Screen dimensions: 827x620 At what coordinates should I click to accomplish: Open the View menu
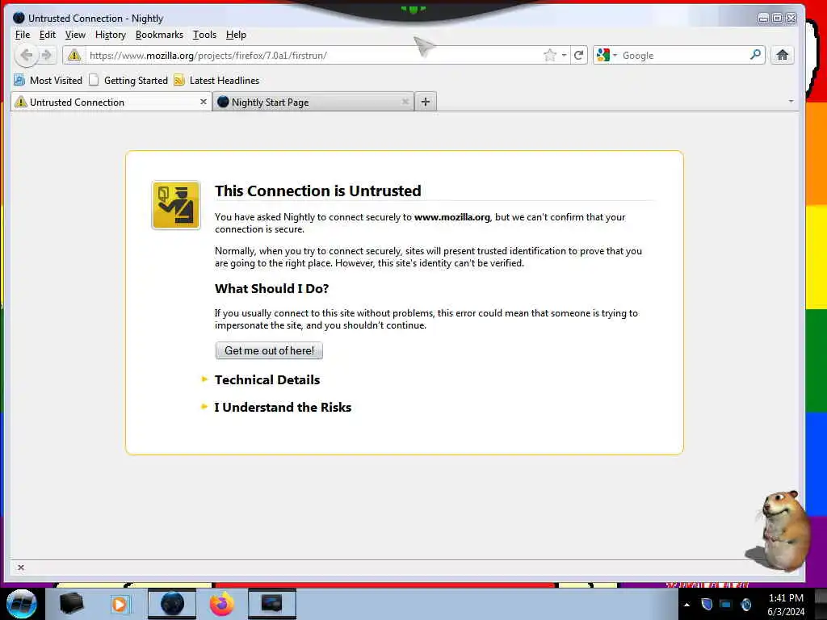[x=75, y=35]
